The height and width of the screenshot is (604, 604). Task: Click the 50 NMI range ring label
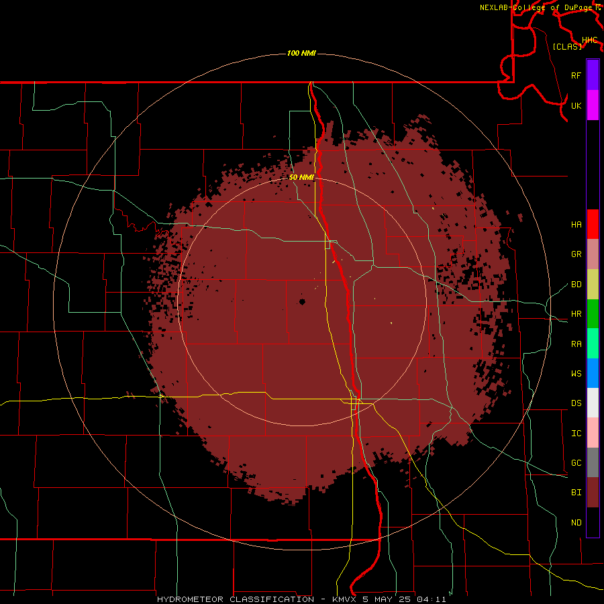point(301,177)
